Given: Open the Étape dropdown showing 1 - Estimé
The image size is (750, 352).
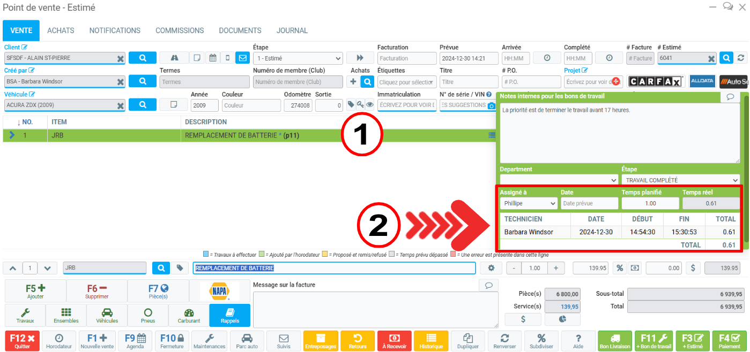Looking at the screenshot, I should click(x=298, y=58).
